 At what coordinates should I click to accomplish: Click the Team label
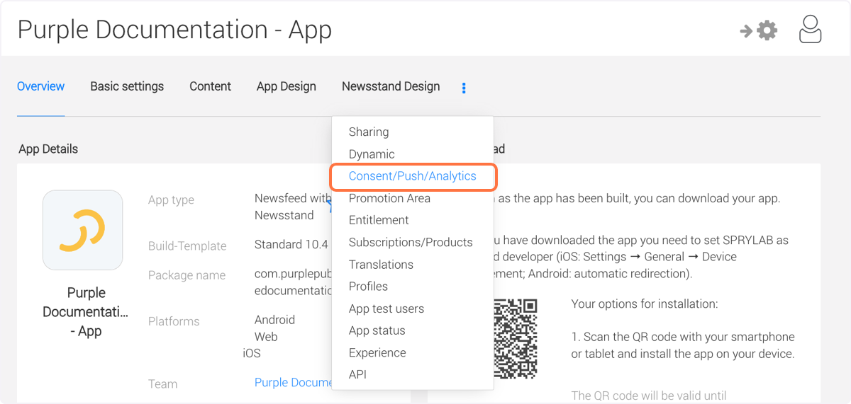tap(162, 384)
